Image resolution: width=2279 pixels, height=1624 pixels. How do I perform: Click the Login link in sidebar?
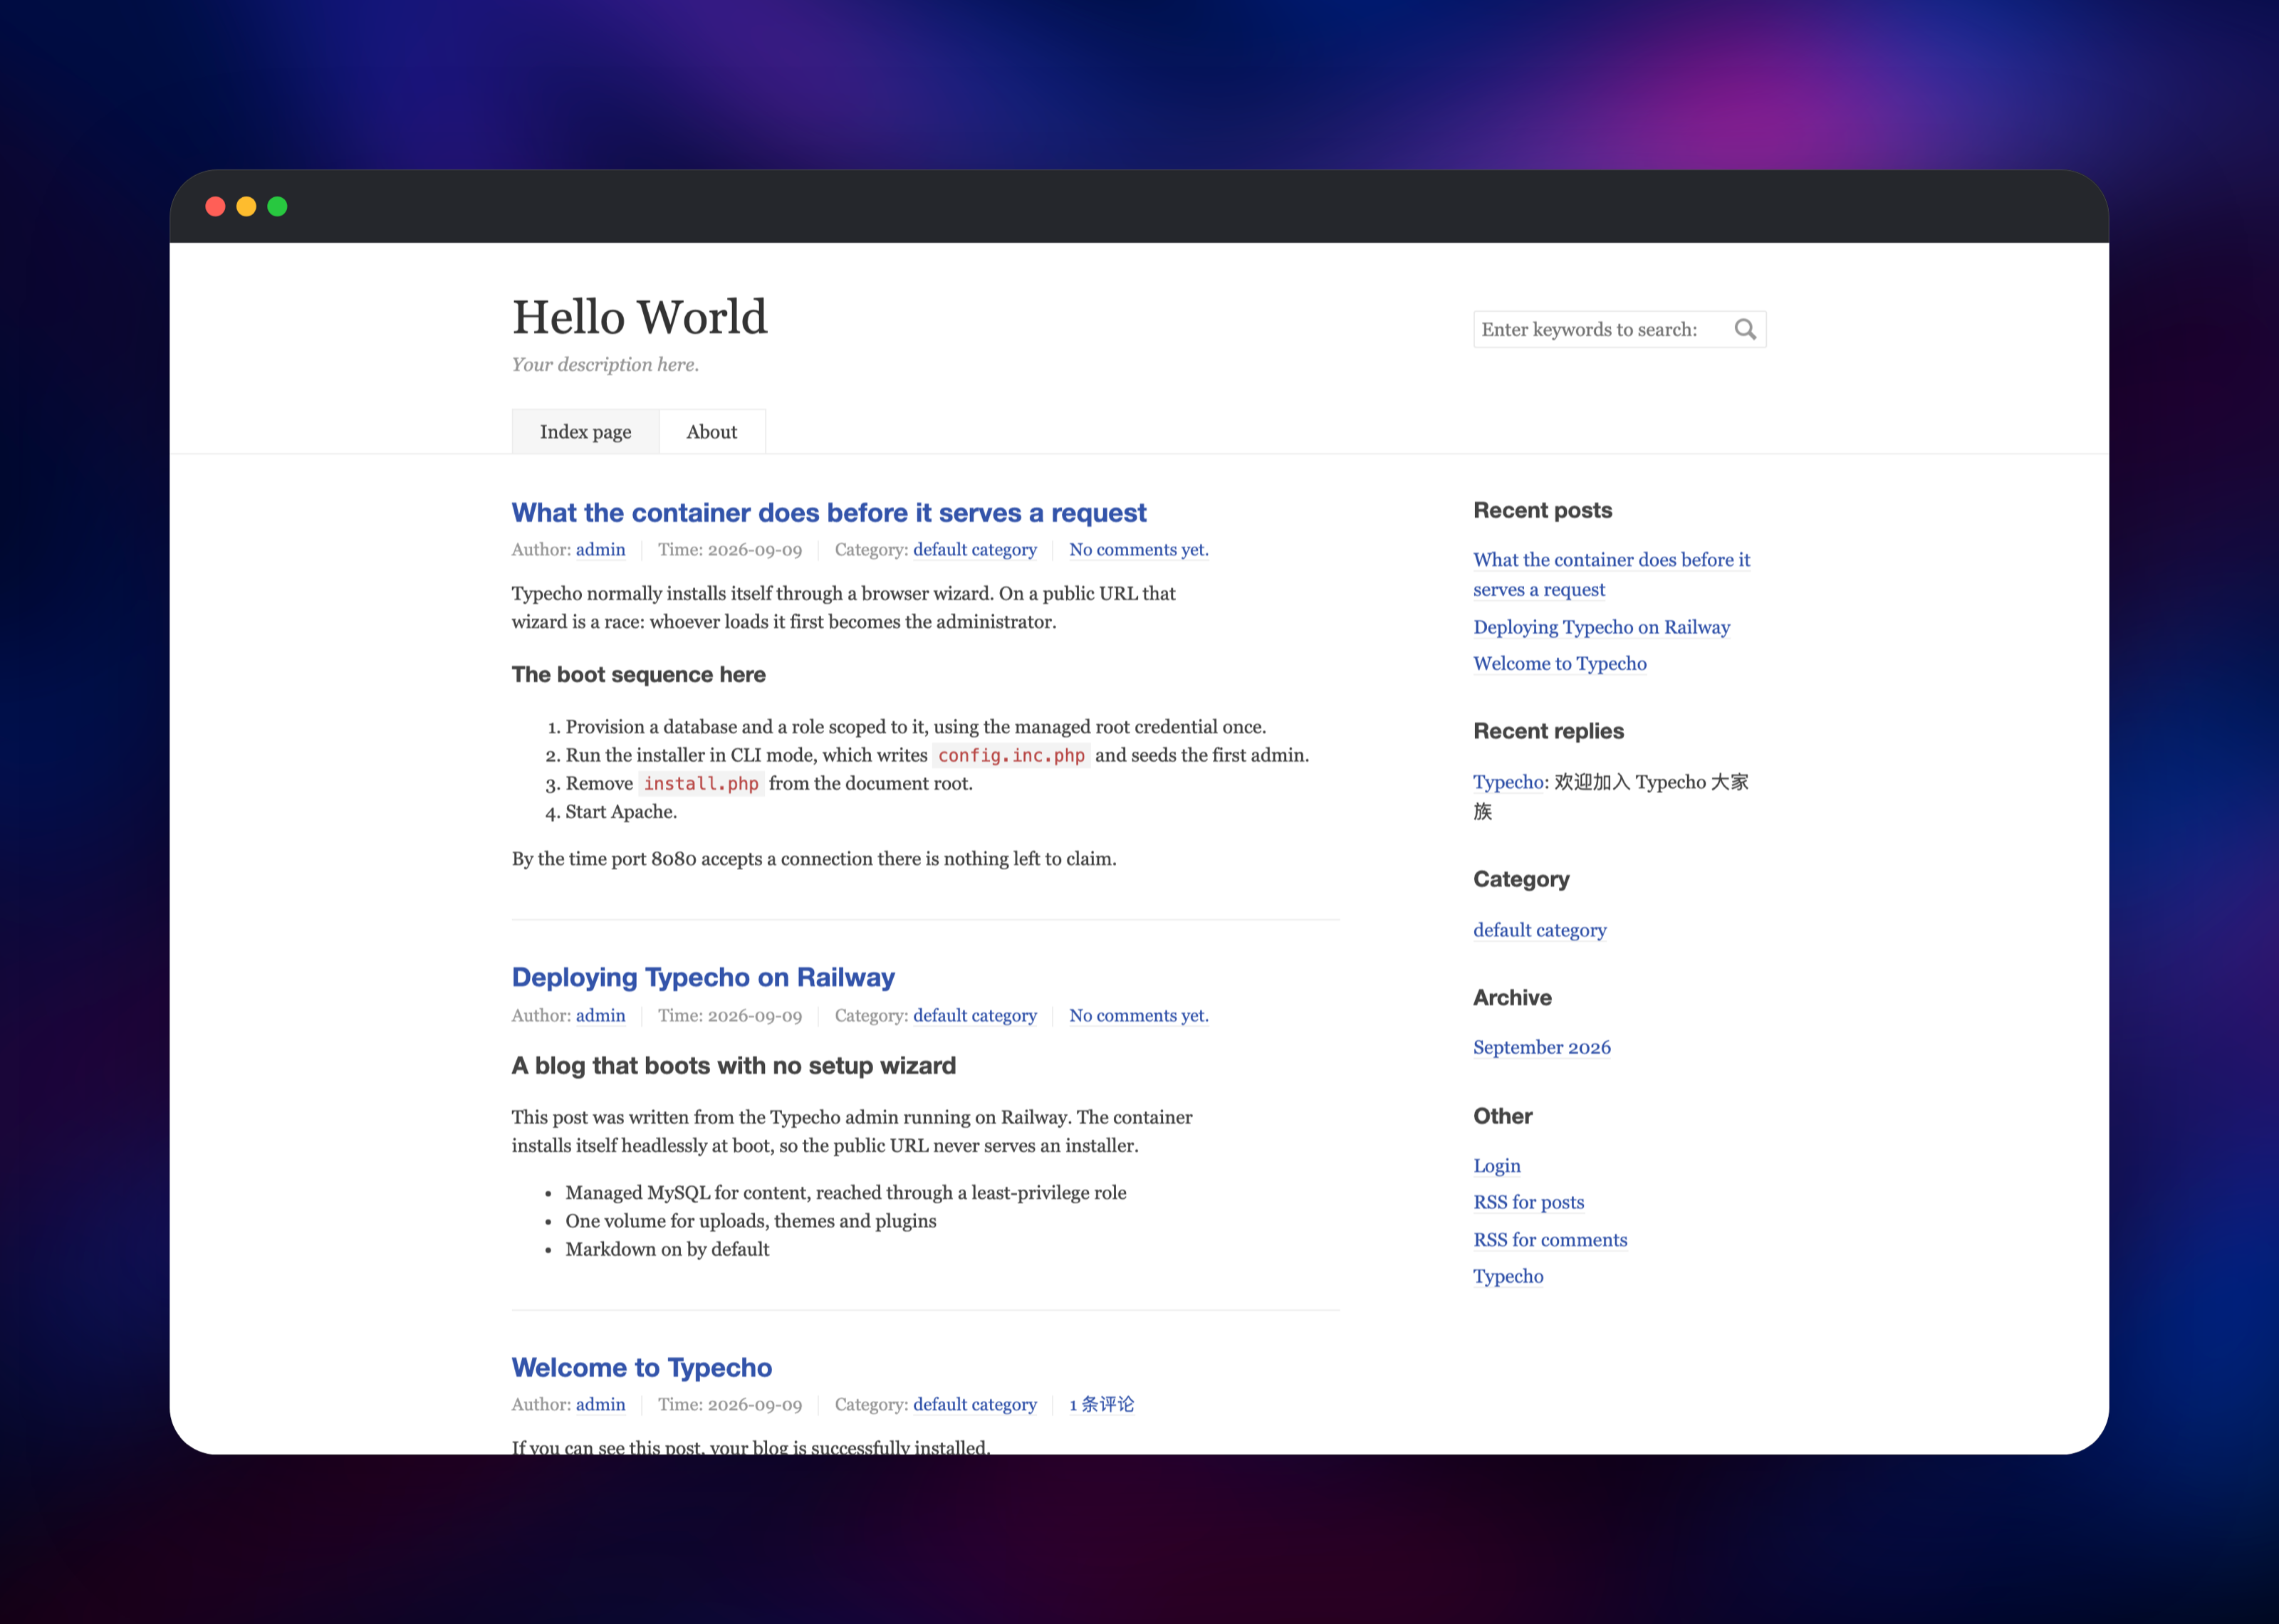(x=1496, y=1166)
